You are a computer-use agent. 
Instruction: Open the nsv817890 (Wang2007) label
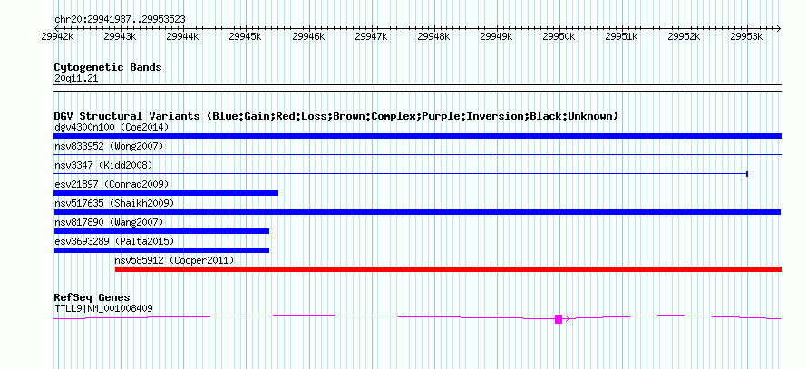[x=109, y=222]
